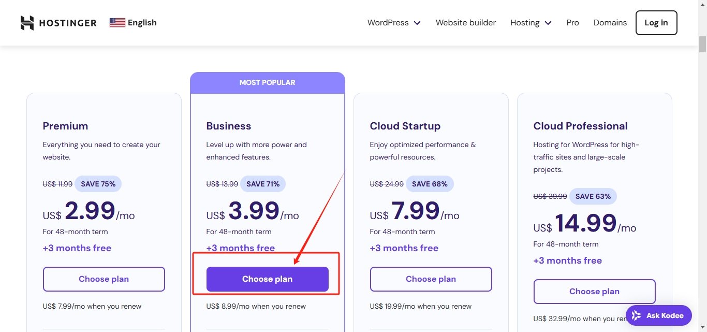The height and width of the screenshot is (332, 707).
Task: Expand the WordPress dropdown chevron
Action: 417,23
